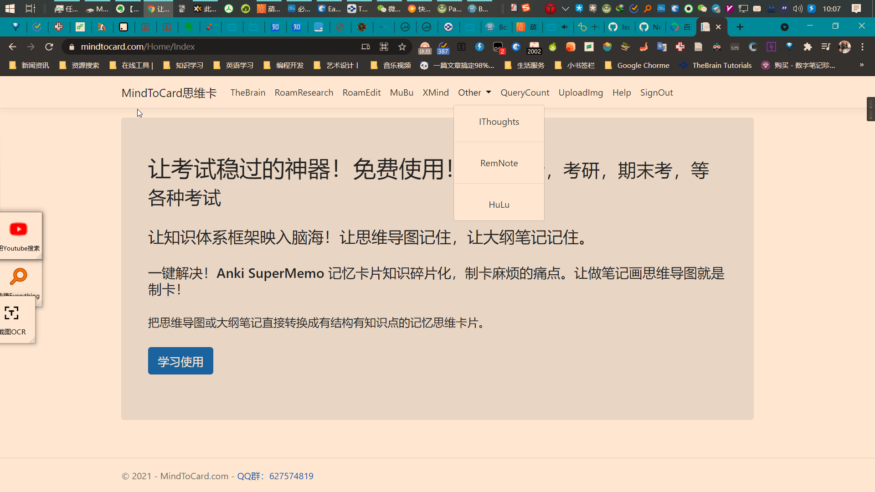Click the QR code icon in address bar
This screenshot has height=492, width=875.
click(x=384, y=46)
